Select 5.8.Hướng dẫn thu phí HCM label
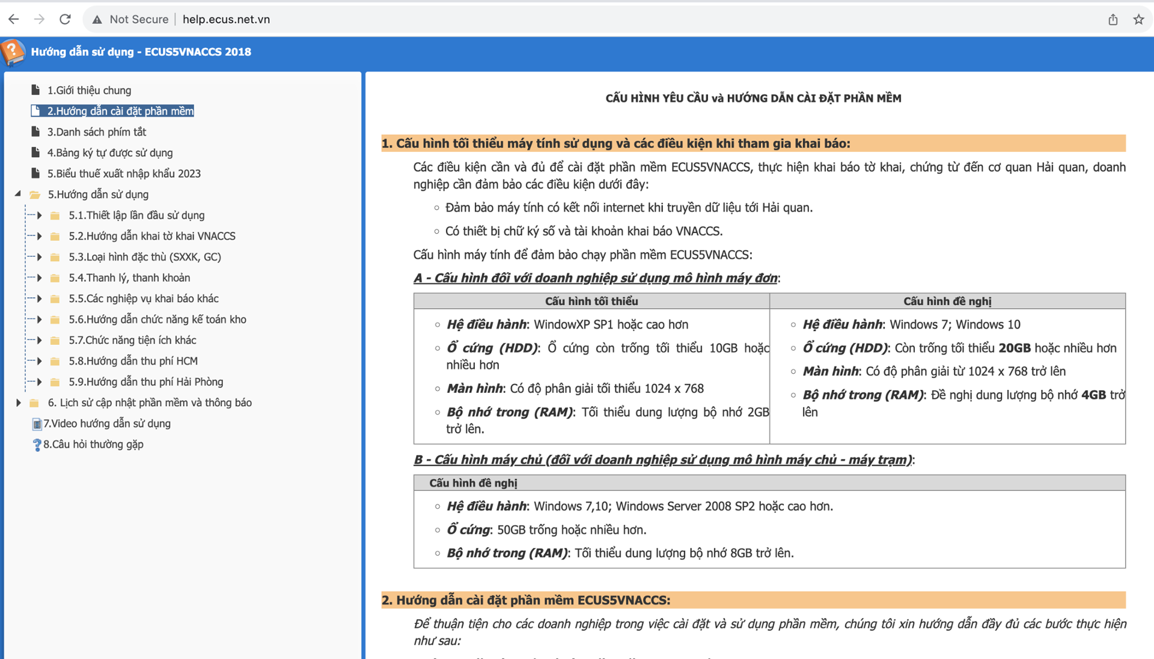This screenshot has width=1154, height=659. coord(133,361)
